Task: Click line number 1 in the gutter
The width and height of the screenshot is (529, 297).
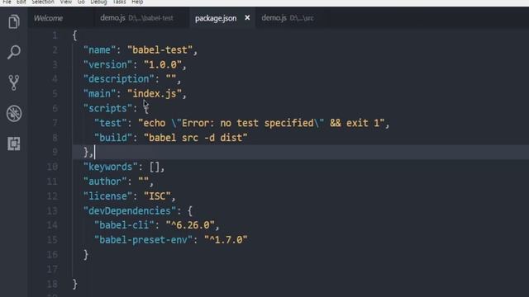Action: [x=55, y=35]
